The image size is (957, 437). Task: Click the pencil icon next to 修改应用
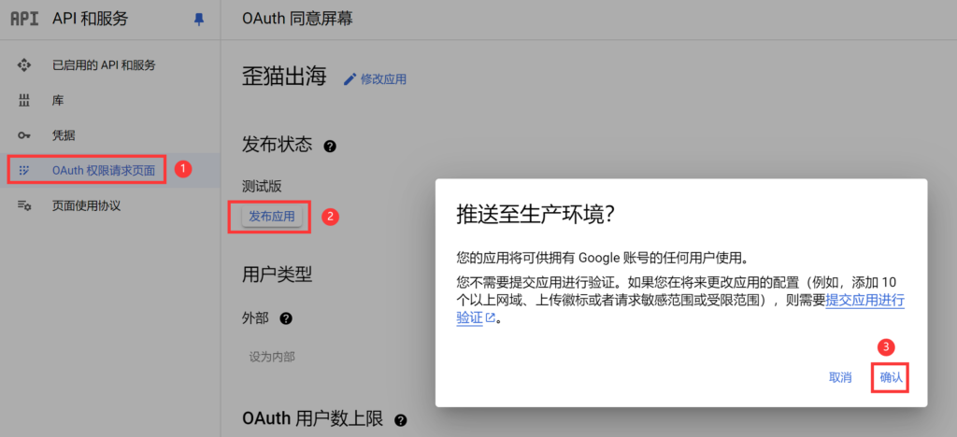click(x=350, y=79)
